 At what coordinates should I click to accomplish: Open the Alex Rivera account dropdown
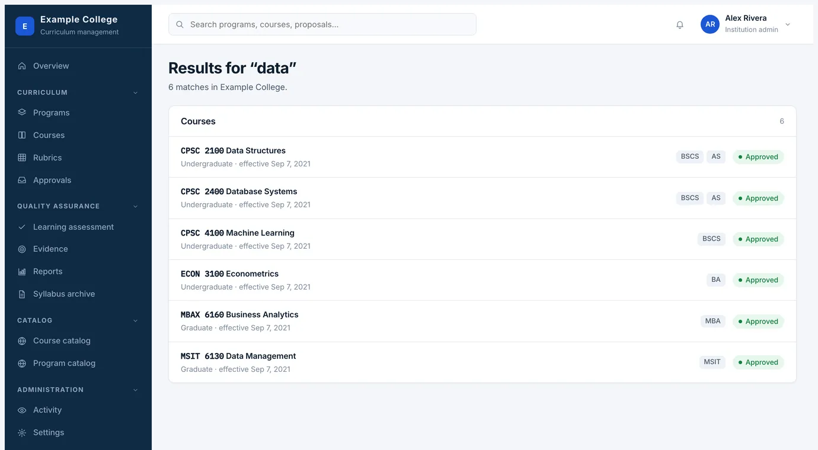pyautogui.click(x=746, y=24)
